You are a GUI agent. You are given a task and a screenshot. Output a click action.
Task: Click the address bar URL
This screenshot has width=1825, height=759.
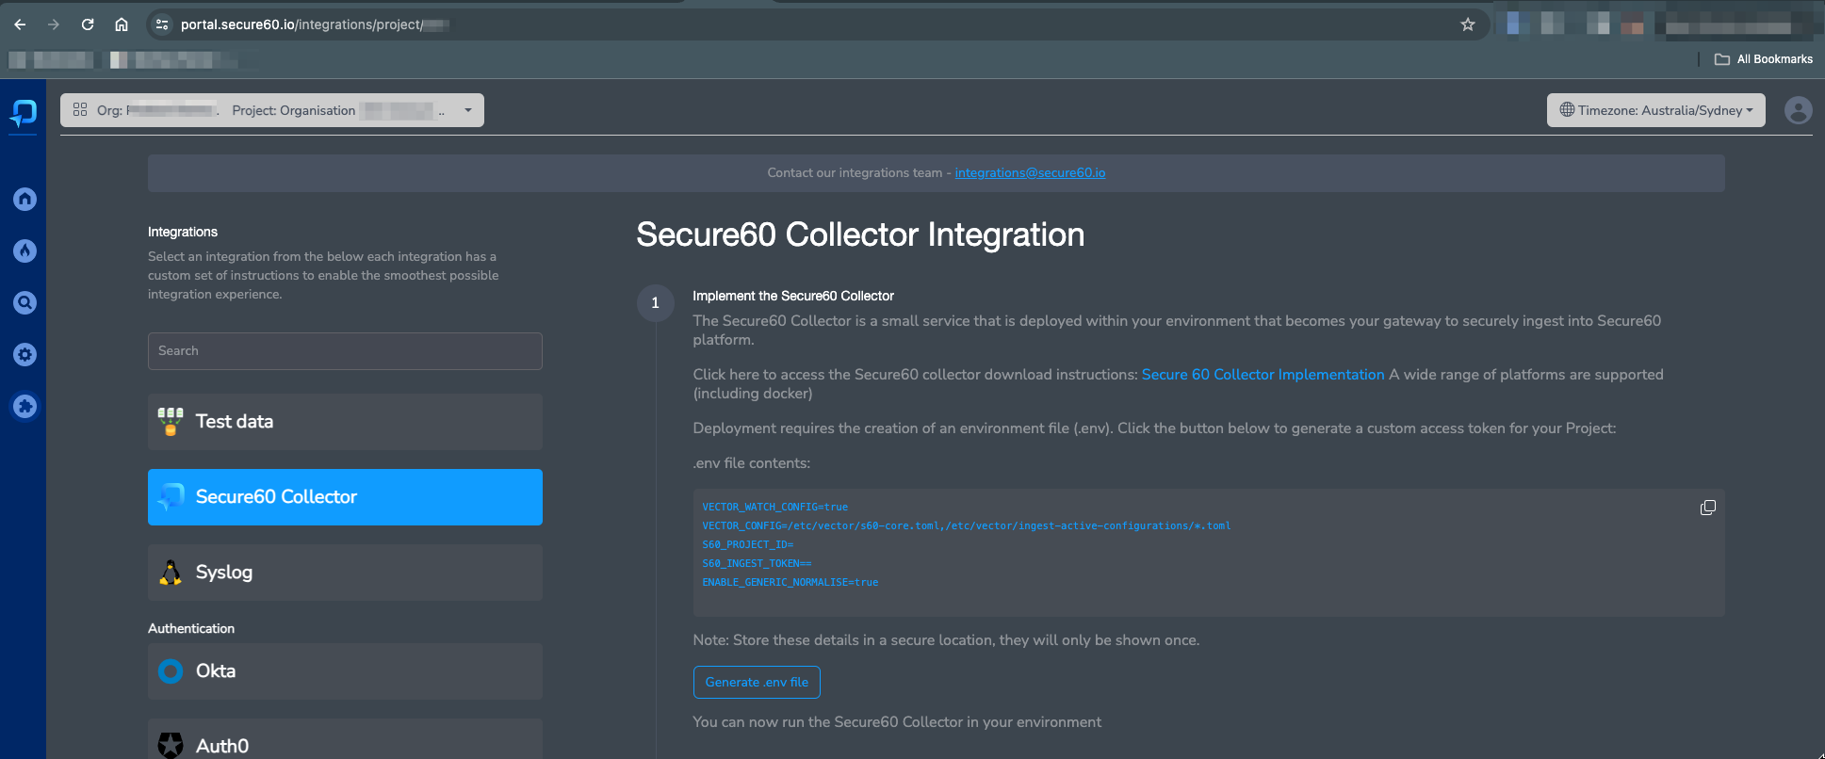(x=315, y=24)
